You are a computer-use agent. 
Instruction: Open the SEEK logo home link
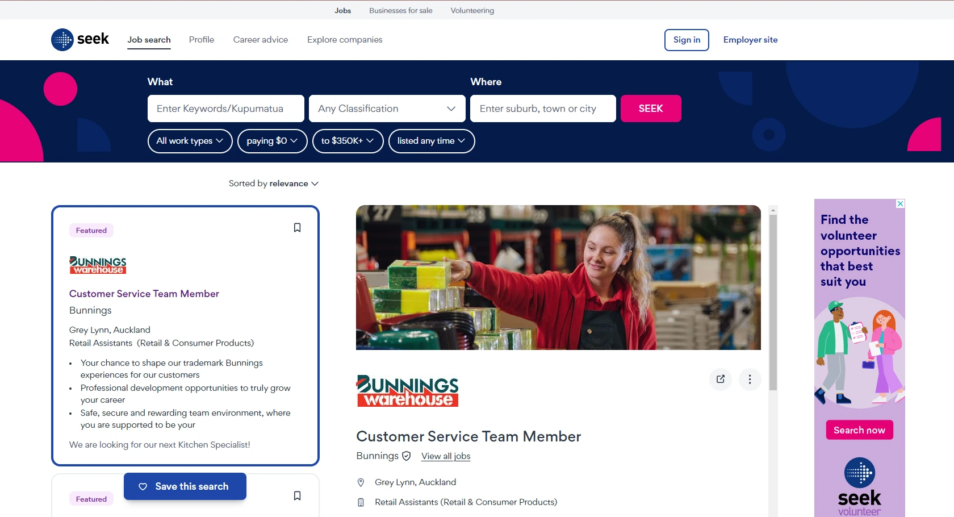pos(80,40)
